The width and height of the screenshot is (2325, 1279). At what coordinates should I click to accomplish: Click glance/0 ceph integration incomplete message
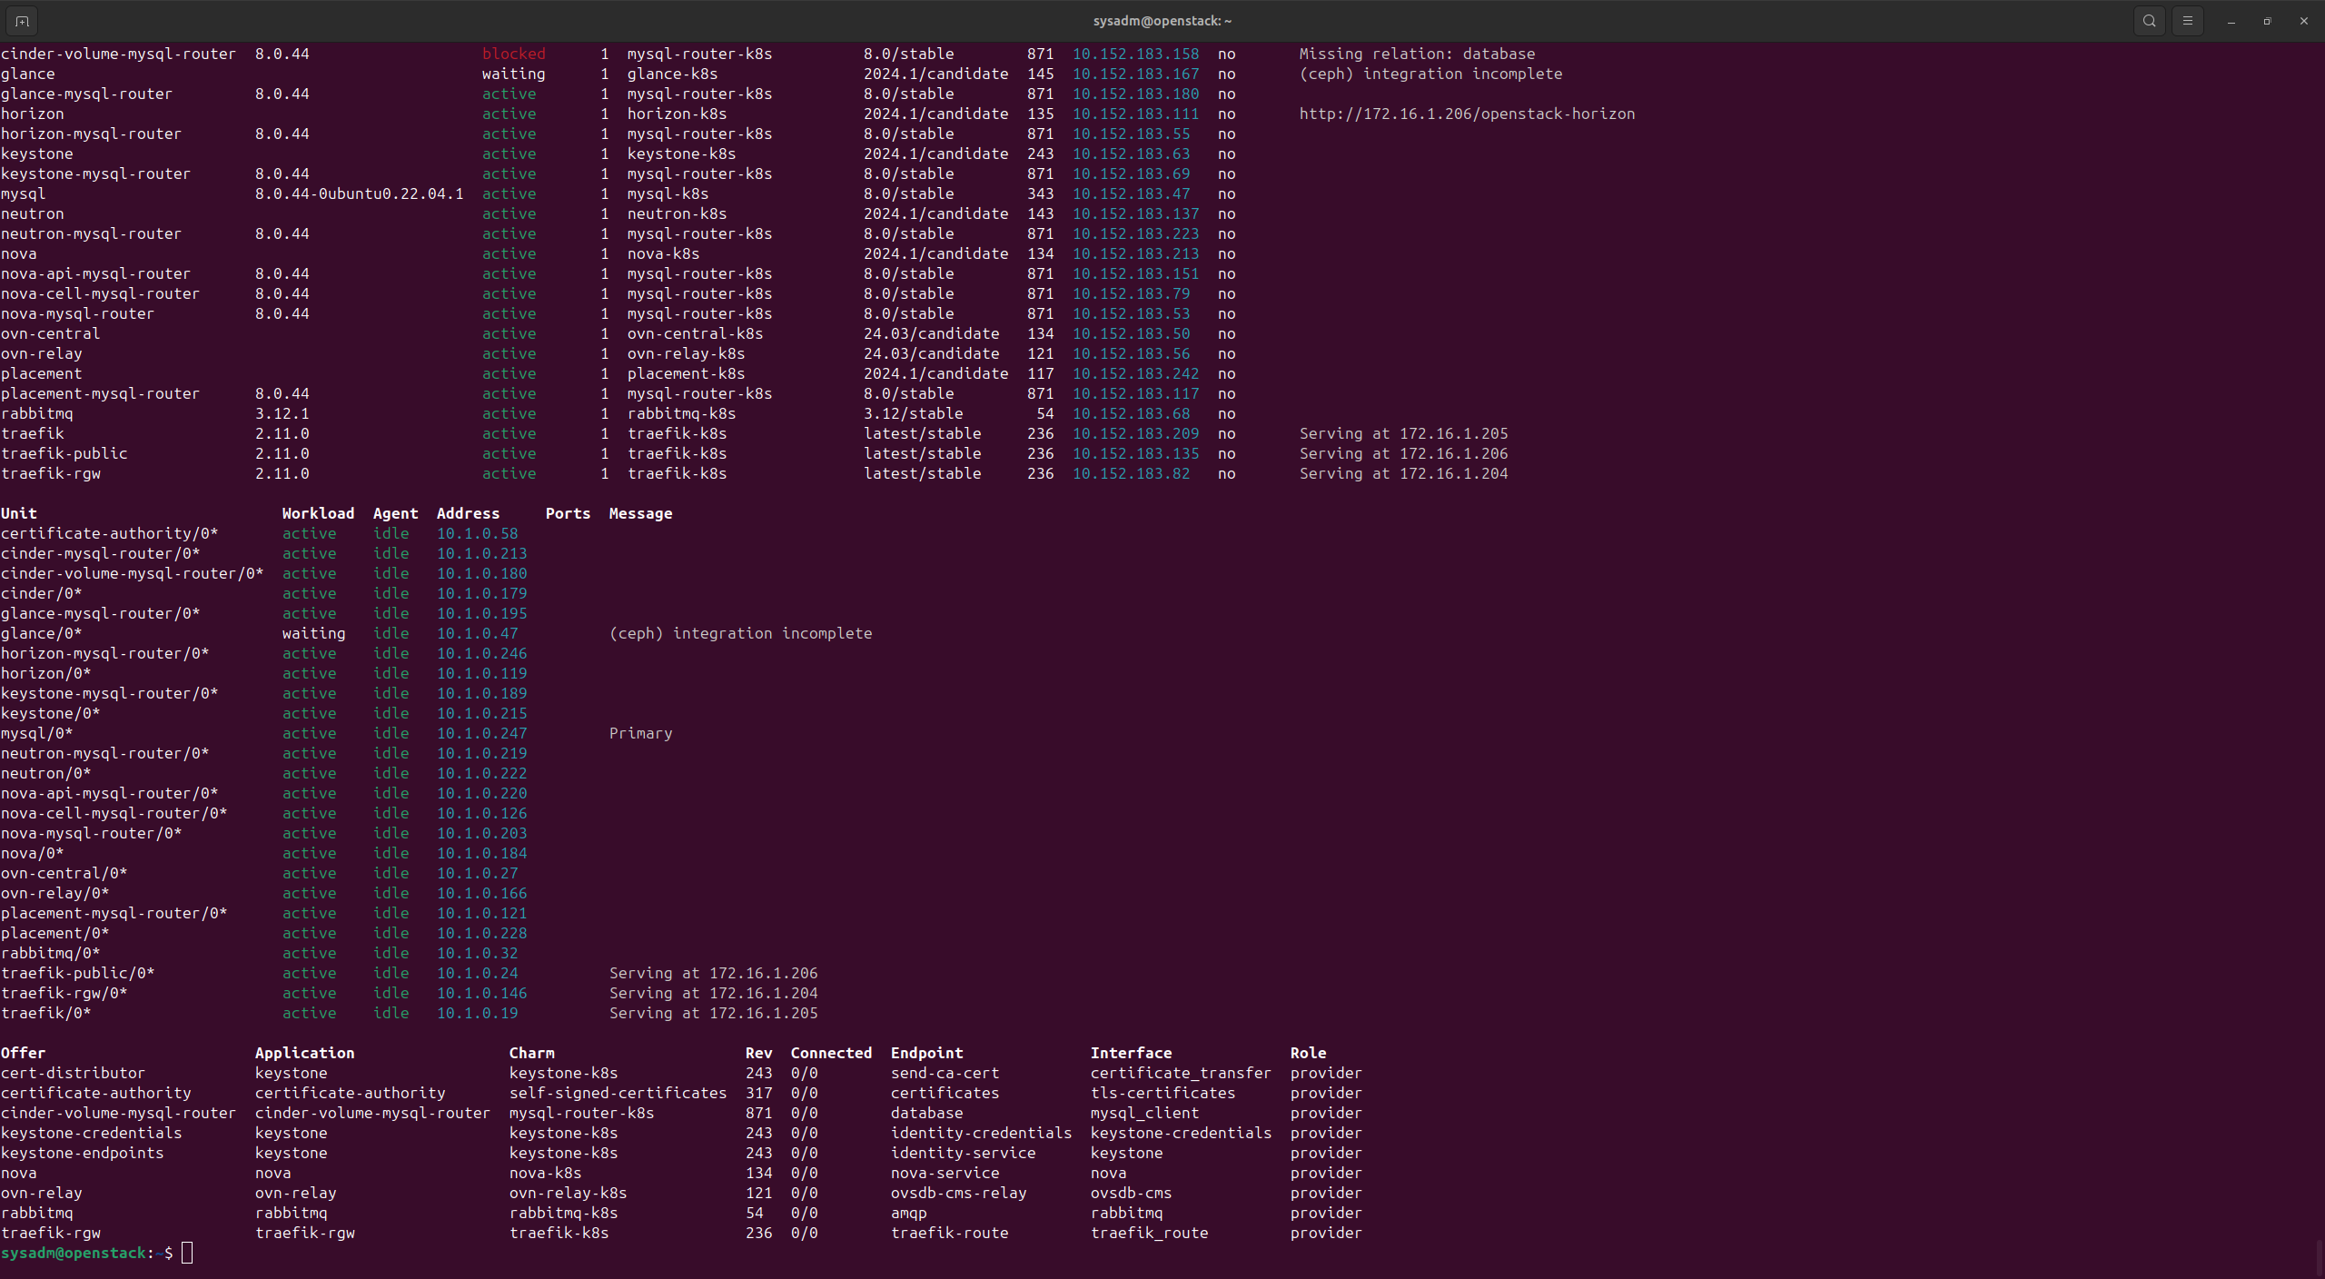tap(740, 633)
